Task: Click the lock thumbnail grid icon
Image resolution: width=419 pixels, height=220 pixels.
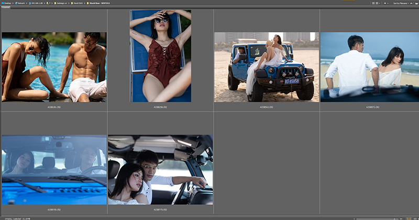Action: click(x=409, y=219)
